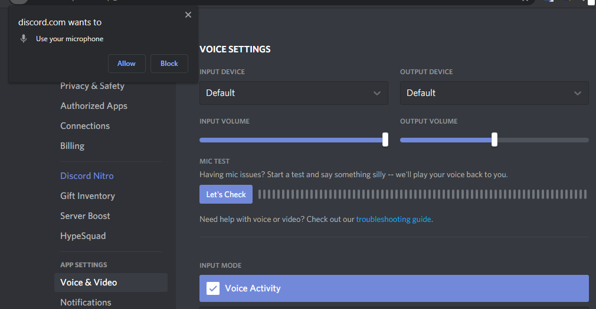This screenshot has width=596, height=309.
Task: Click the INPUT MODE label
Action: [x=221, y=266]
